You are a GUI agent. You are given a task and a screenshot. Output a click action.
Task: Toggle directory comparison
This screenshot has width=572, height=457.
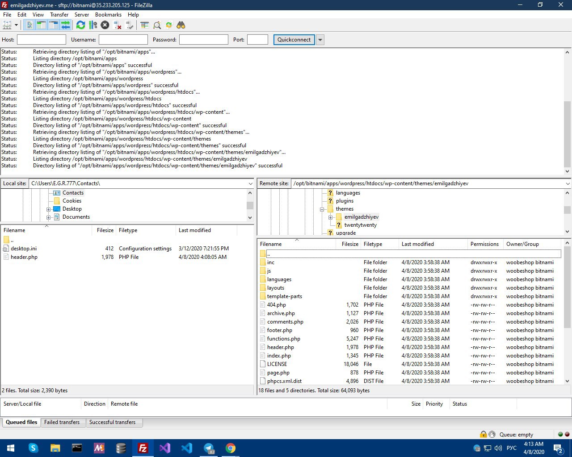click(x=157, y=25)
